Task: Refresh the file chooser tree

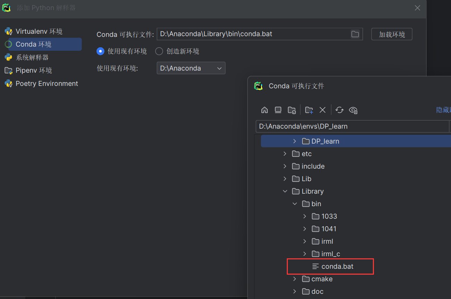Action: [x=340, y=110]
